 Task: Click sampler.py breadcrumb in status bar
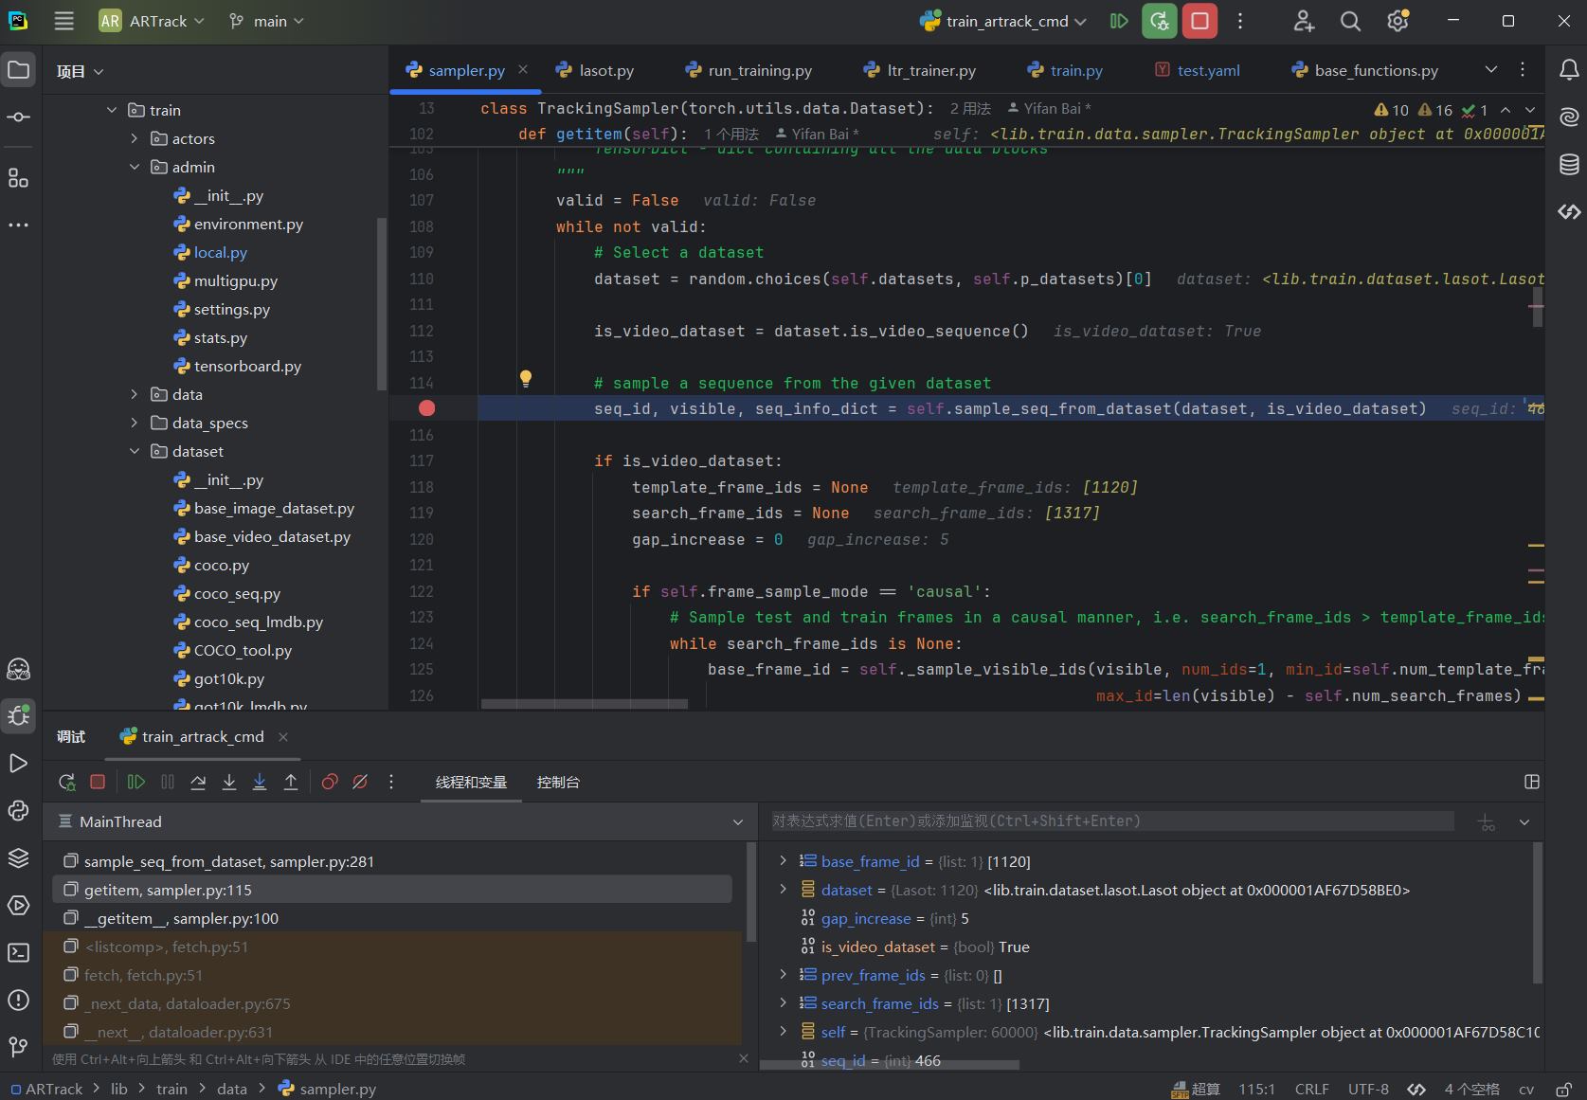327,1089
